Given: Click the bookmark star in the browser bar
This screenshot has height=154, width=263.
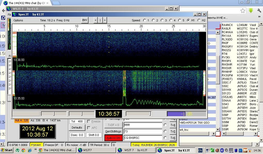Looking at the screenshot, I should pos(243,11).
